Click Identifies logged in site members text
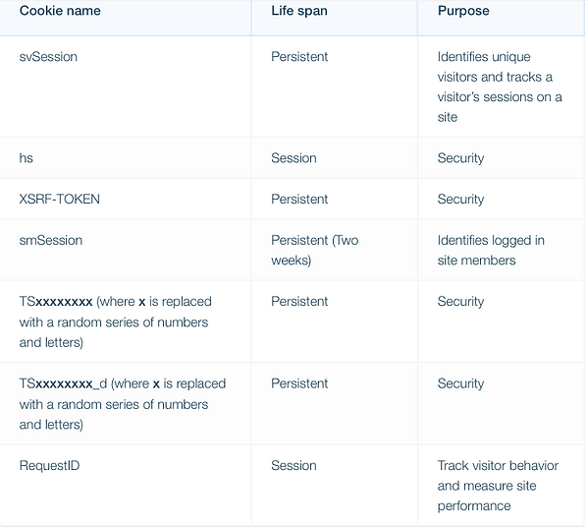588x527 pixels. point(491,250)
